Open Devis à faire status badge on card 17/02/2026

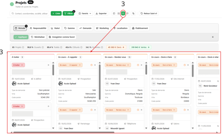pyautogui.click(x=164, y=65)
